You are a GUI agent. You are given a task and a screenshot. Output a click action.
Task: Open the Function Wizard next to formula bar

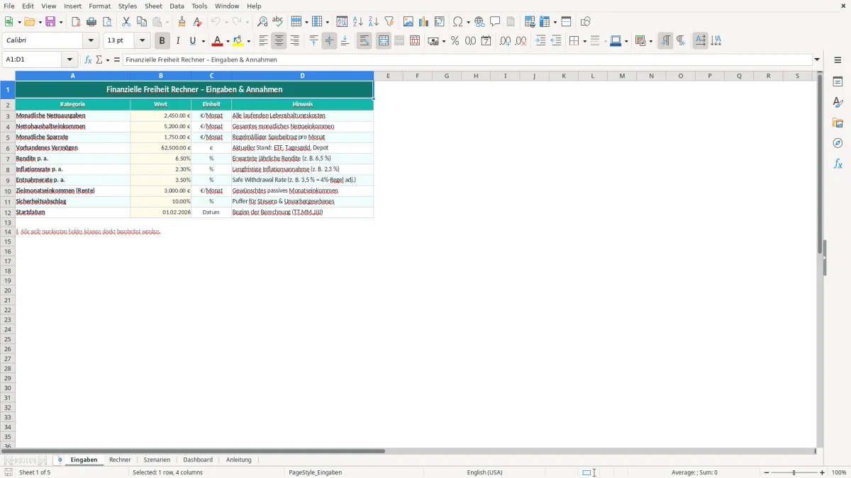coord(88,60)
